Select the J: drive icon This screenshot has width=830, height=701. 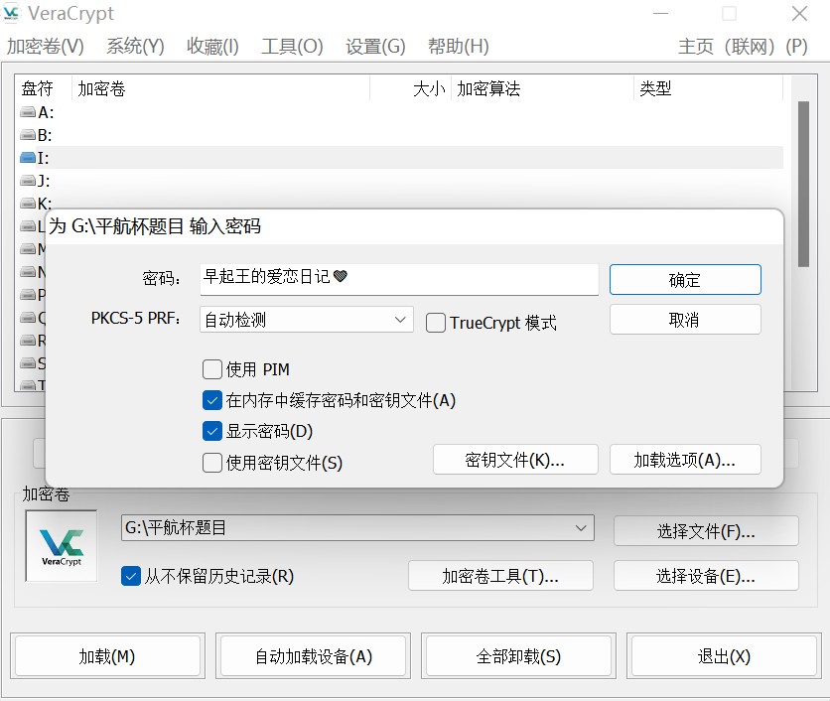28,181
